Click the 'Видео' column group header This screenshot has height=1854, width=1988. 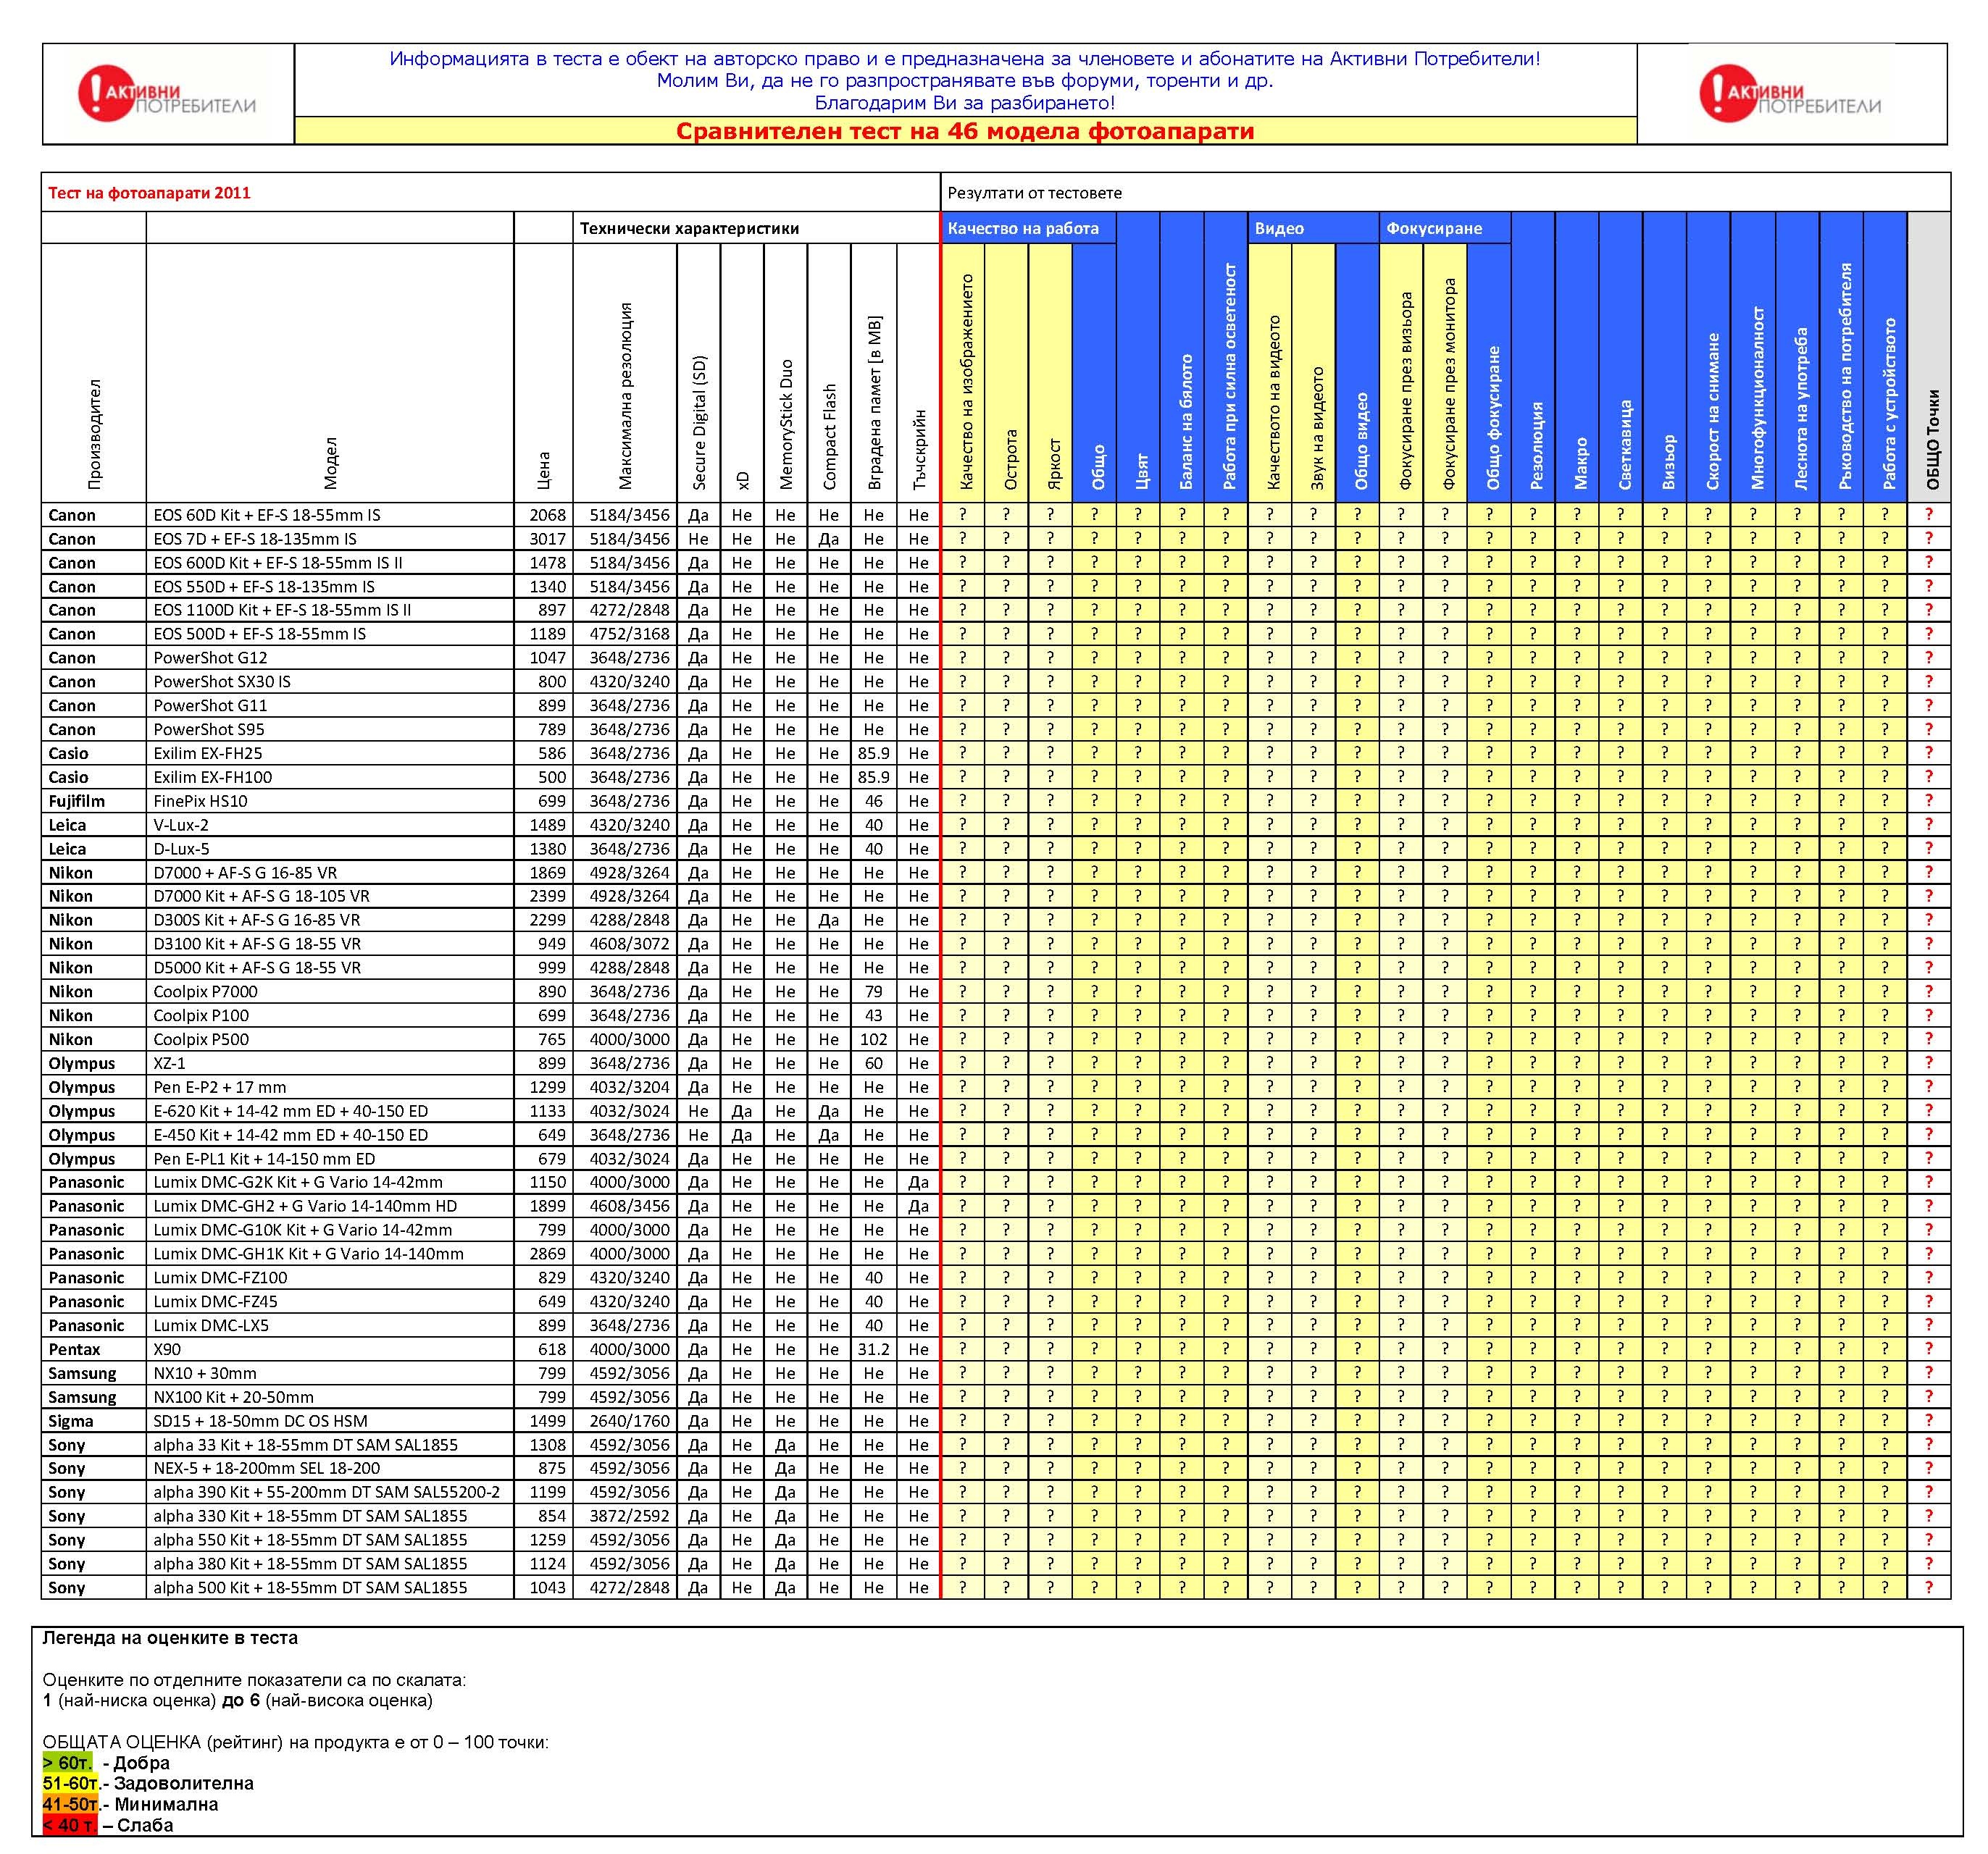(1279, 229)
